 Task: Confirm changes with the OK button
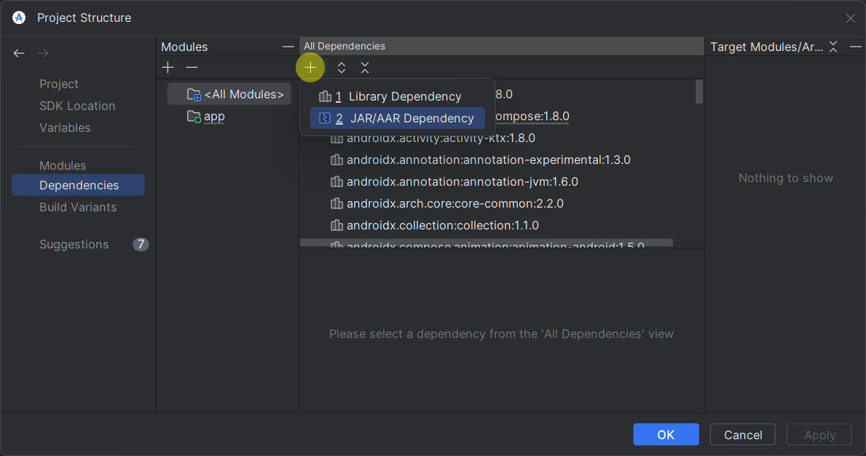click(x=665, y=434)
